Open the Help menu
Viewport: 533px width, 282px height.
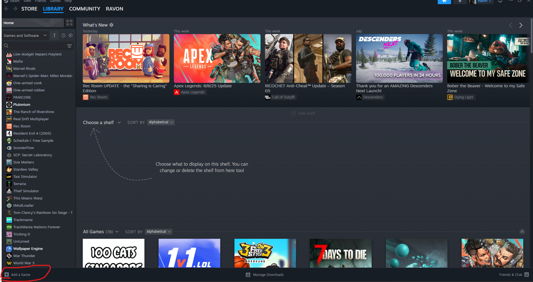pos(68,1)
